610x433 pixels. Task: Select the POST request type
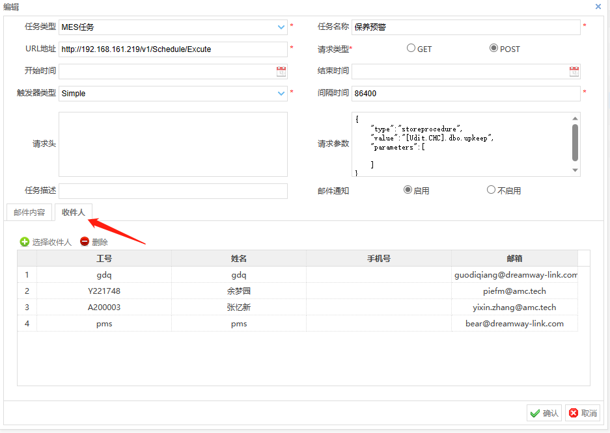[493, 48]
